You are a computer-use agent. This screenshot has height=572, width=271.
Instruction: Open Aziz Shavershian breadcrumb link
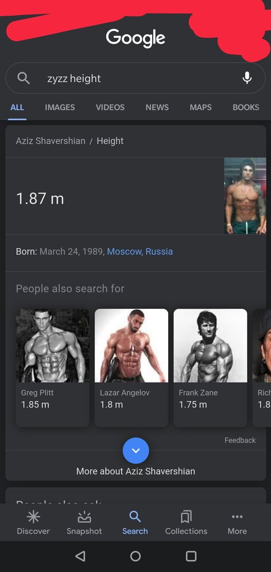[50, 141]
